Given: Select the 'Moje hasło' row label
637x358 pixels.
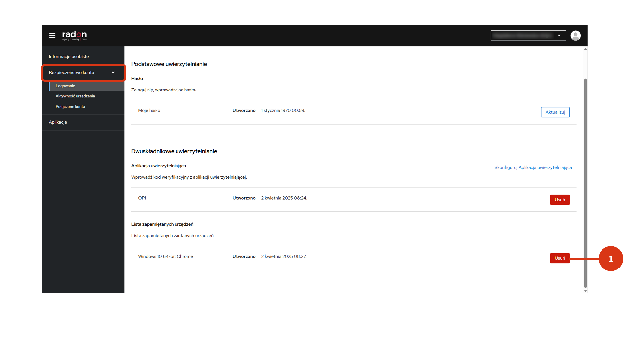Looking at the screenshot, I should [149, 111].
